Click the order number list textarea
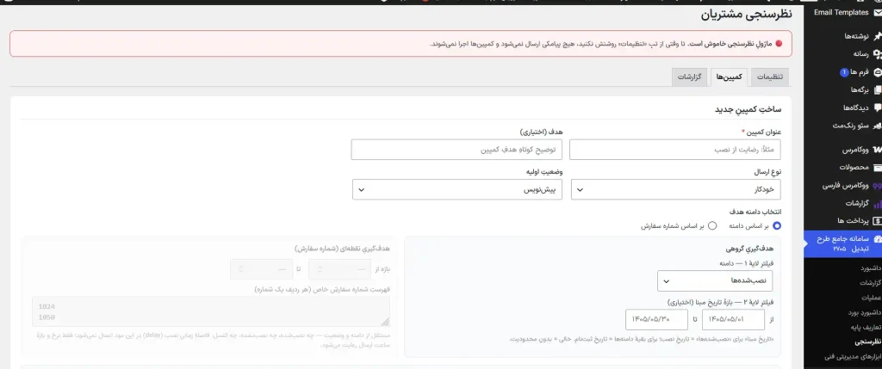 211,311
